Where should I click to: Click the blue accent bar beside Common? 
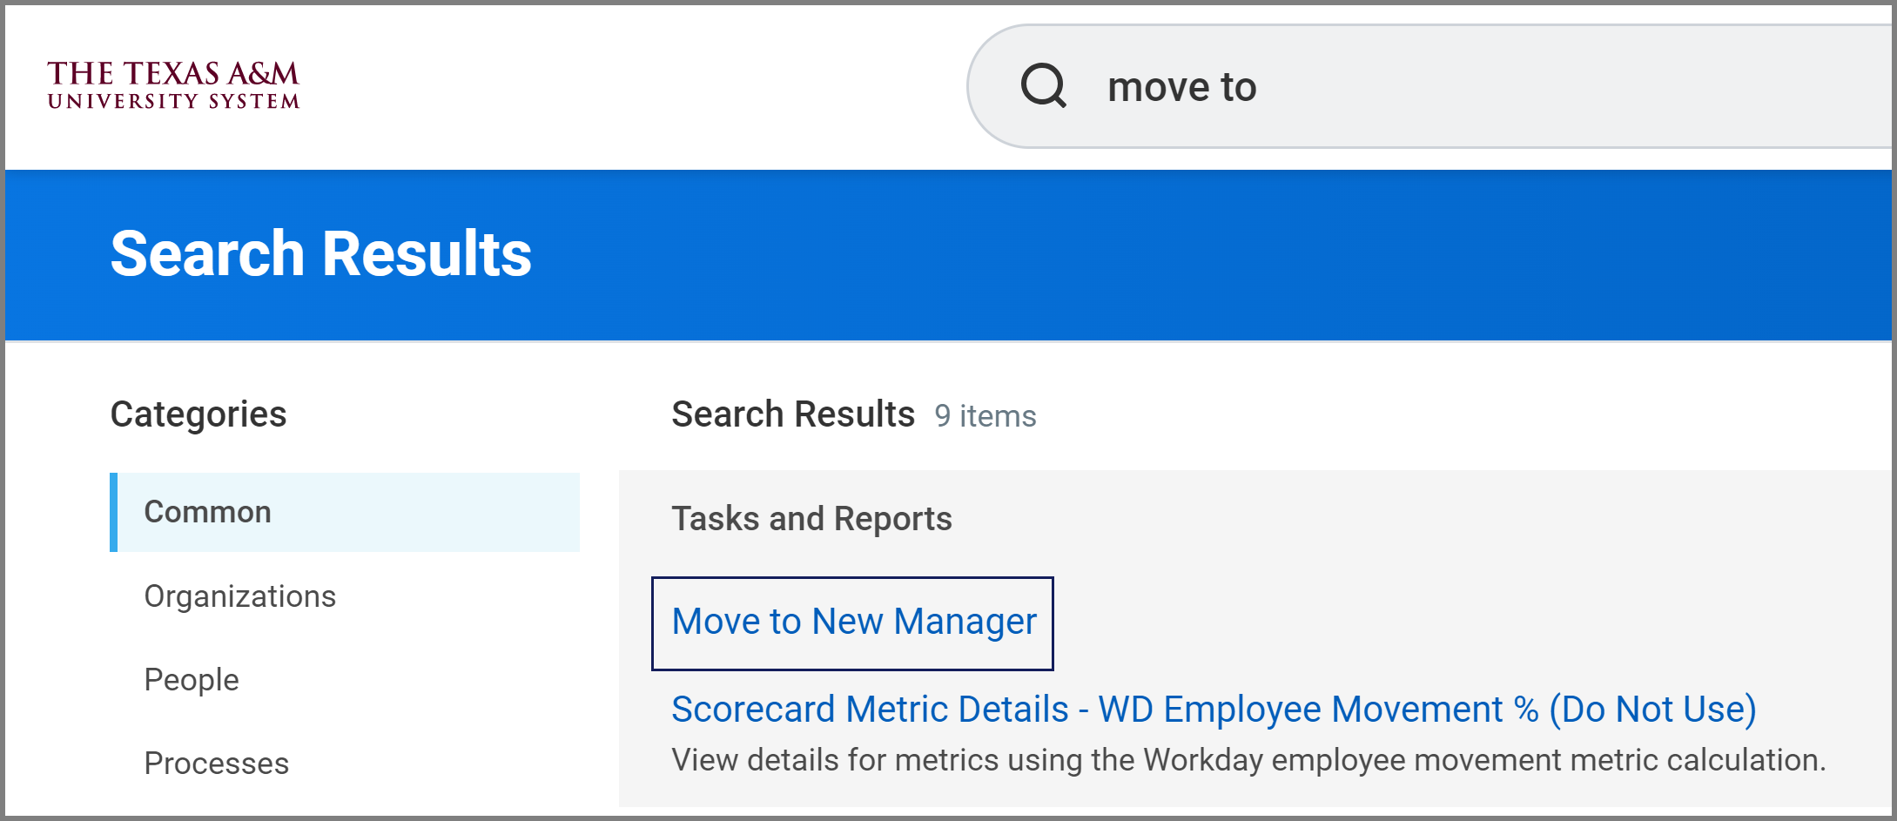point(113,512)
